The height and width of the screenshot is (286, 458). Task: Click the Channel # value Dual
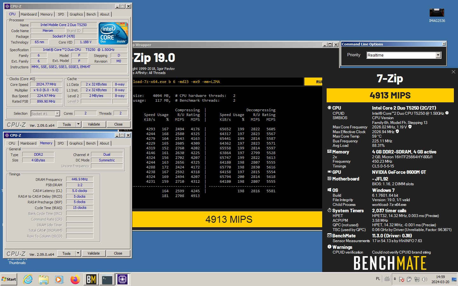[107, 154]
